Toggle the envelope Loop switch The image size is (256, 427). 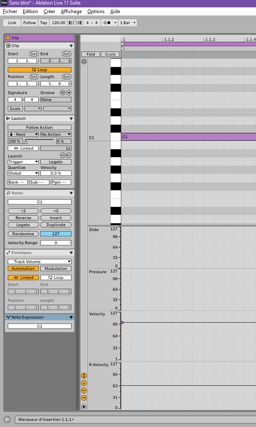point(56,277)
